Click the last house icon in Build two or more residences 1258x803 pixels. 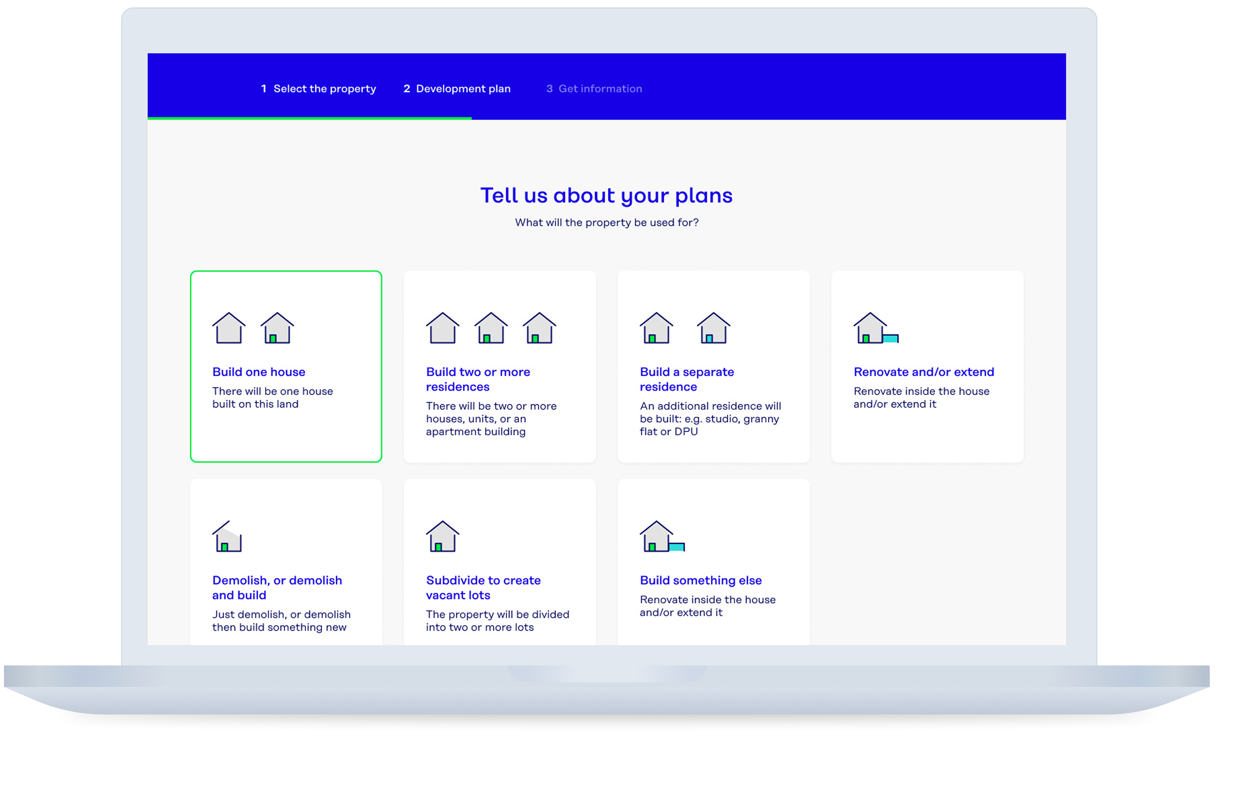540,328
